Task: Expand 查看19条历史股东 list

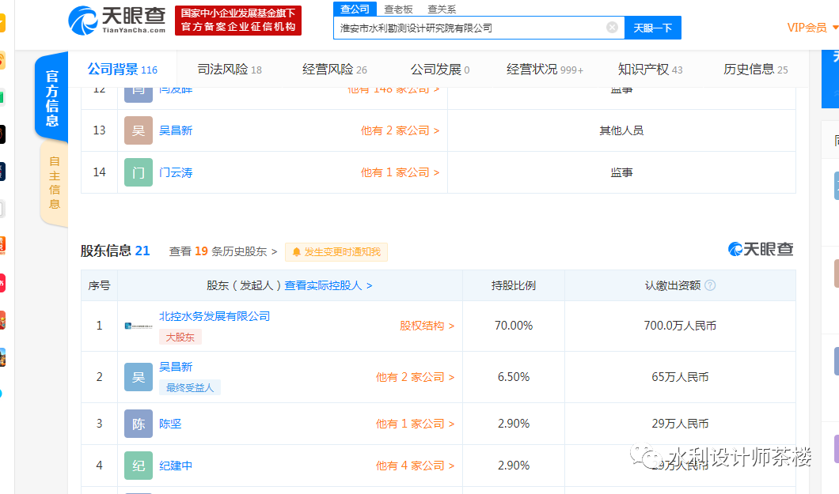Action: pyautogui.click(x=223, y=251)
